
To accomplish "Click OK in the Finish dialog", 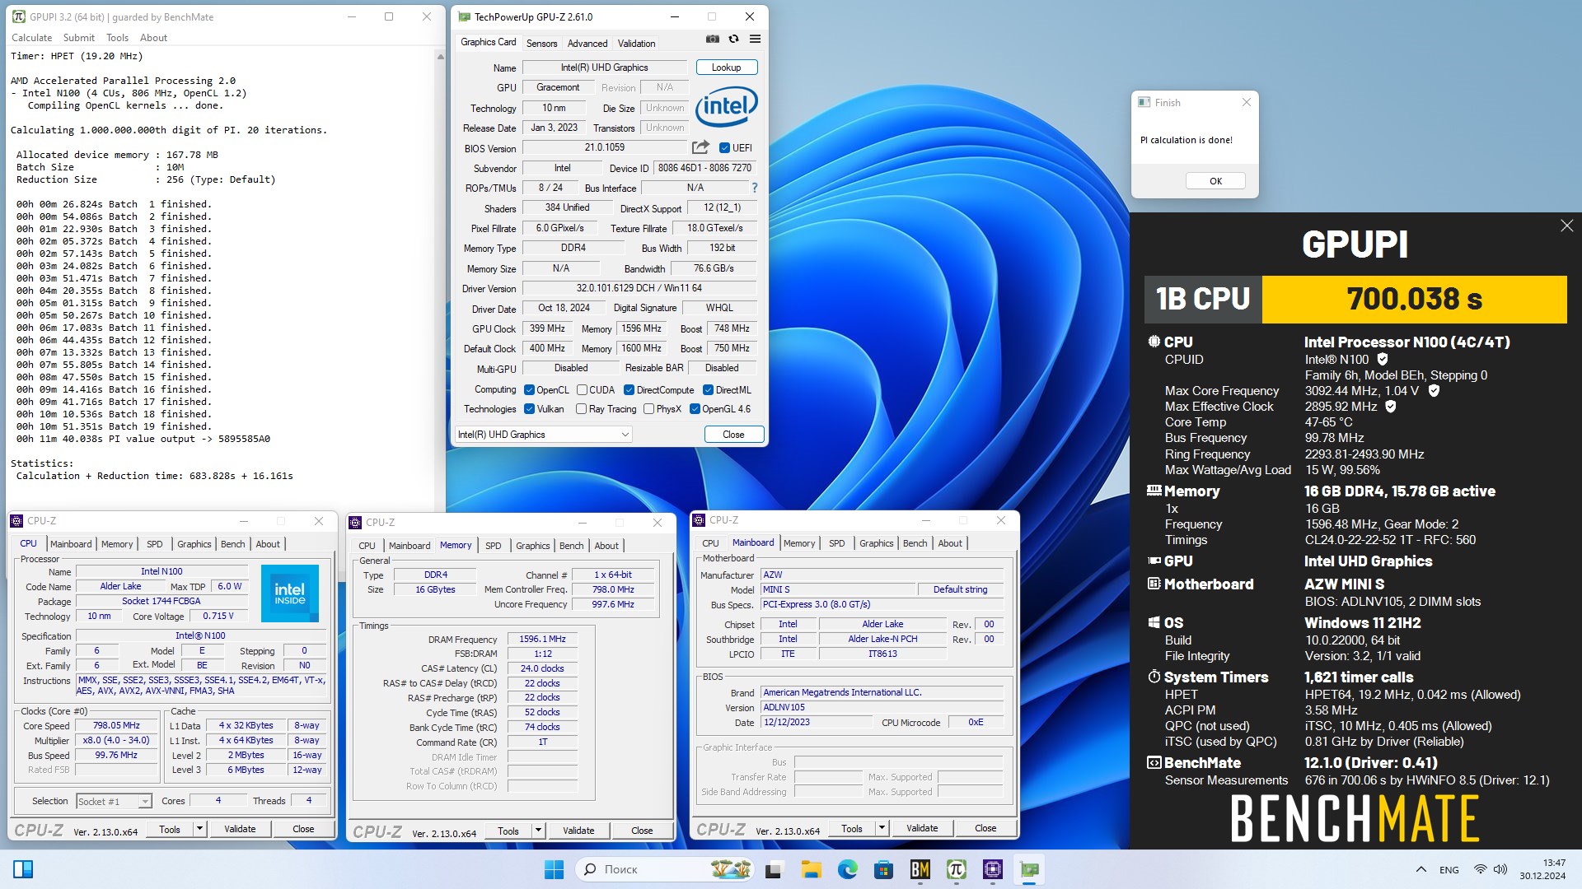I will tap(1215, 181).
